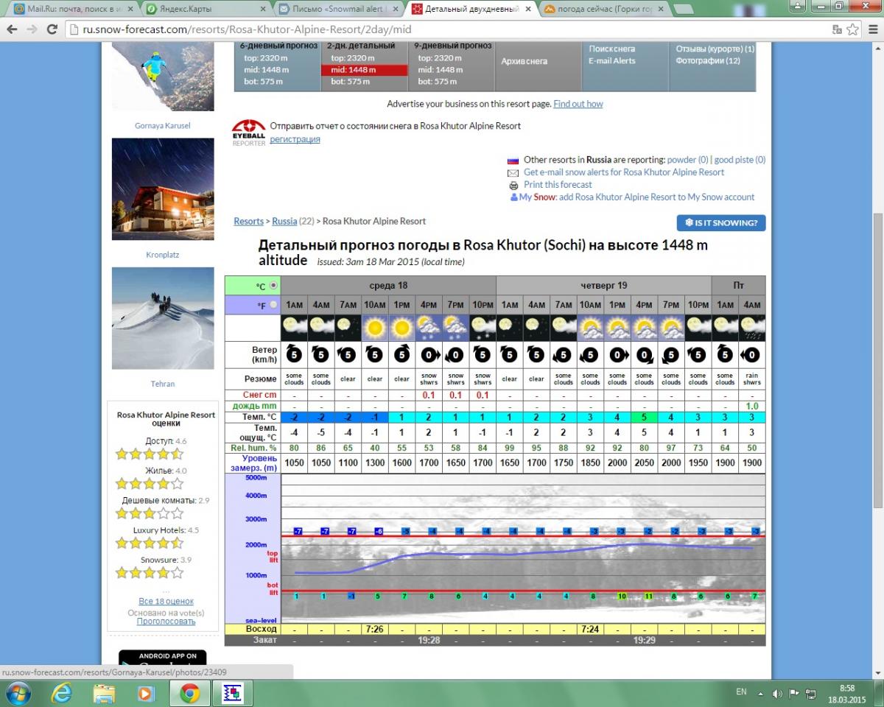Open the clock showing 8:58
Viewport: 884px width, 707px height.
point(847,693)
